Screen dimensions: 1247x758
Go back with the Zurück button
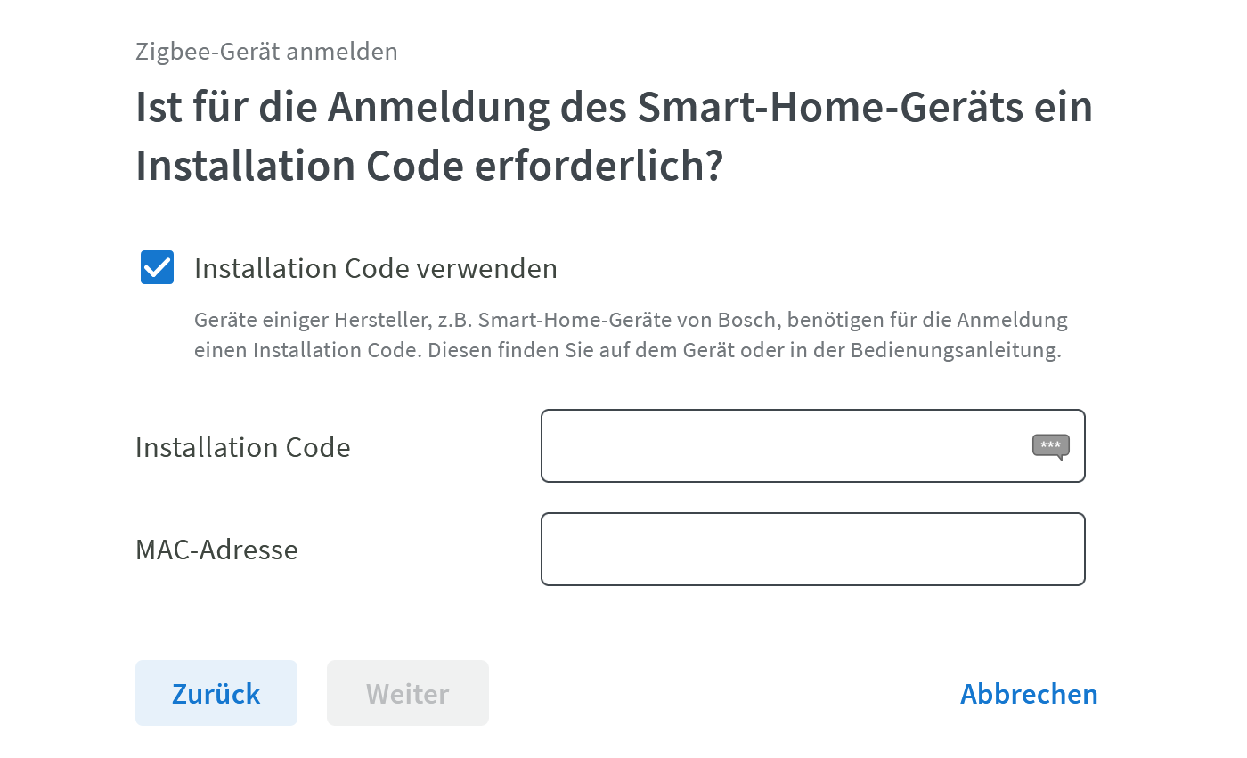[216, 693]
